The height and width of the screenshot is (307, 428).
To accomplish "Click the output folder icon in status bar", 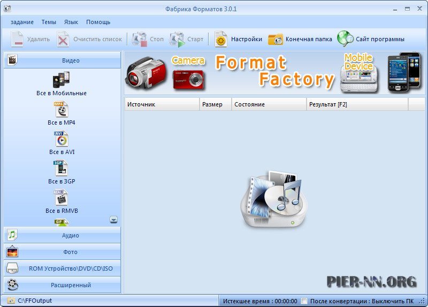I will (10, 301).
